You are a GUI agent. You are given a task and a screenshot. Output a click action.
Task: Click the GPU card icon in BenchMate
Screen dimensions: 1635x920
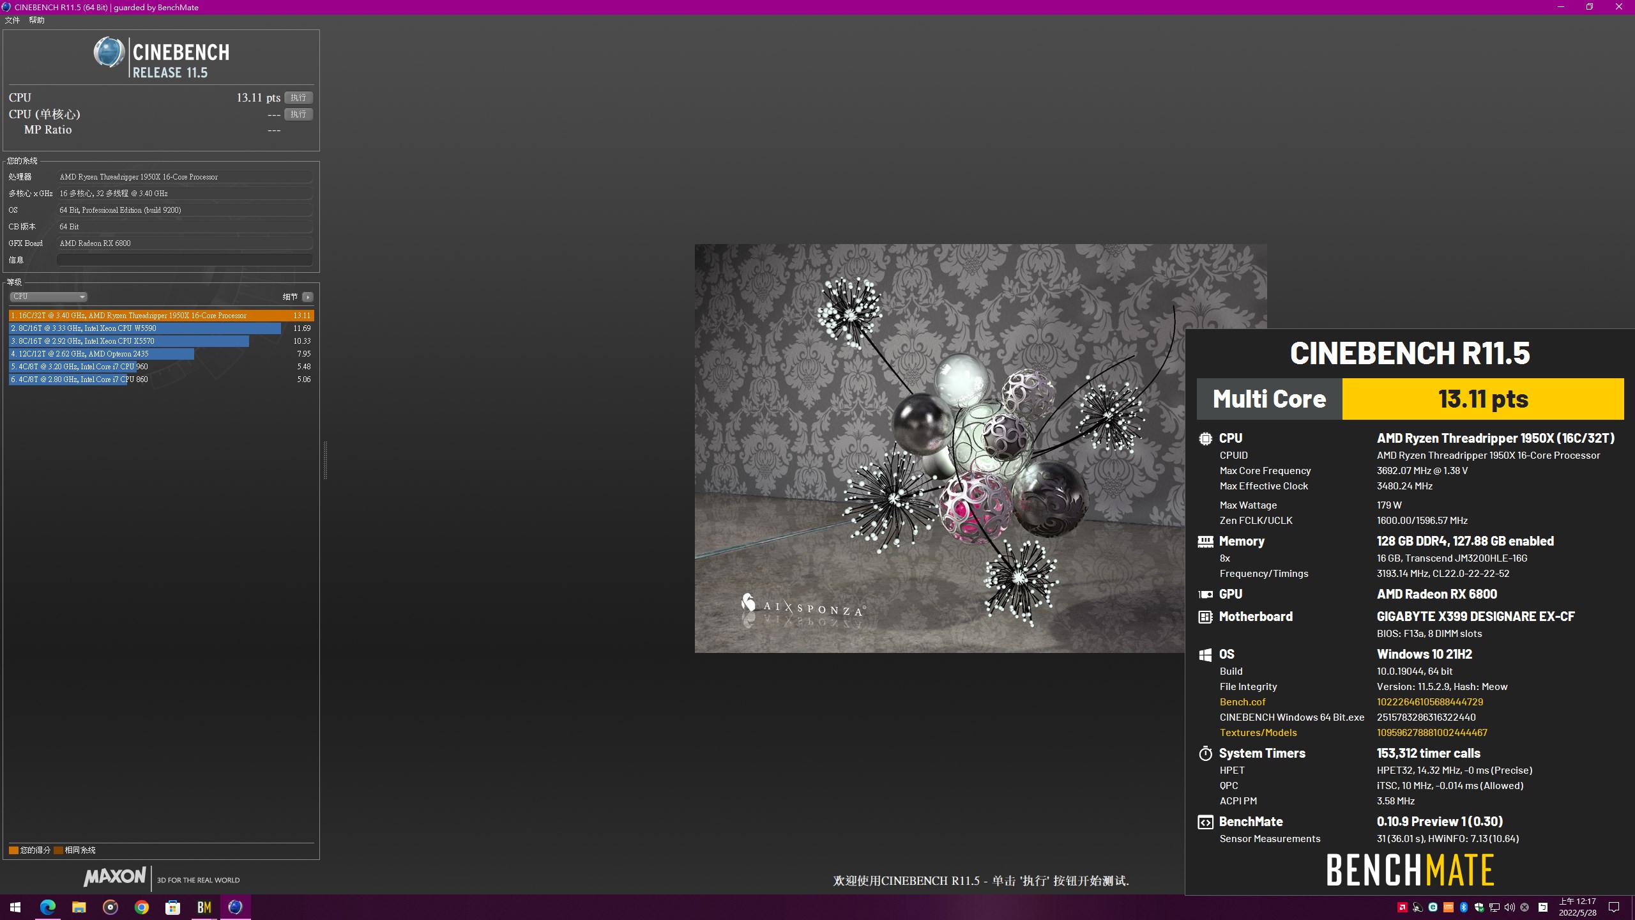[x=1205, y=595]
